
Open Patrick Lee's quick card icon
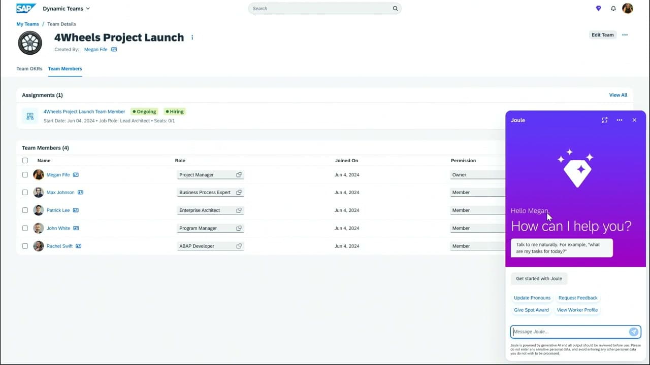coord(76,210)
